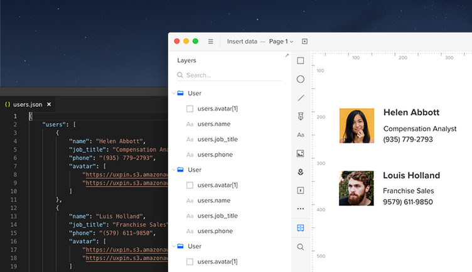Click the add page icon
The image size is (472, 272).
[304, 41]
